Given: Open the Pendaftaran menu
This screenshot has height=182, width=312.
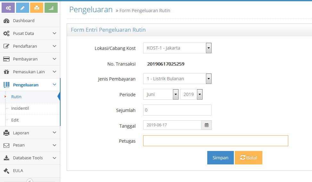Looking at the screenshot, I should click(30, 46).
